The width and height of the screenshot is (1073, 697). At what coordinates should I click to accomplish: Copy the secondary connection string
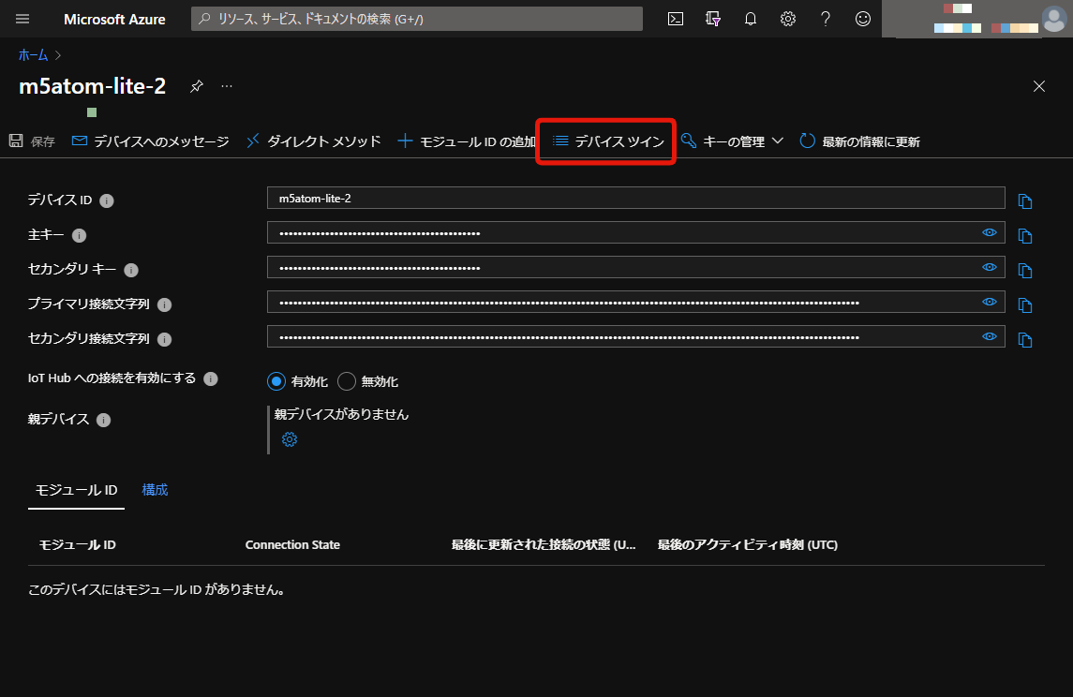[1024, 340]
